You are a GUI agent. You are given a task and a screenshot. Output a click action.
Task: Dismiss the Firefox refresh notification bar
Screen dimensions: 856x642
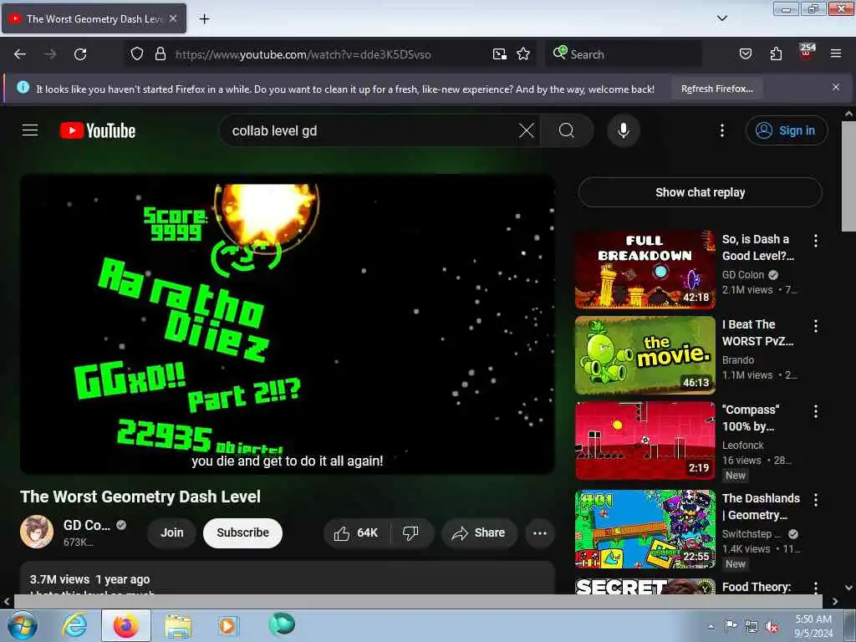836,87
